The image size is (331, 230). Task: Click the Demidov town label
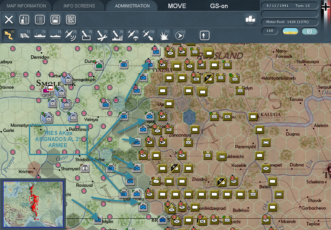coord(40,57)
